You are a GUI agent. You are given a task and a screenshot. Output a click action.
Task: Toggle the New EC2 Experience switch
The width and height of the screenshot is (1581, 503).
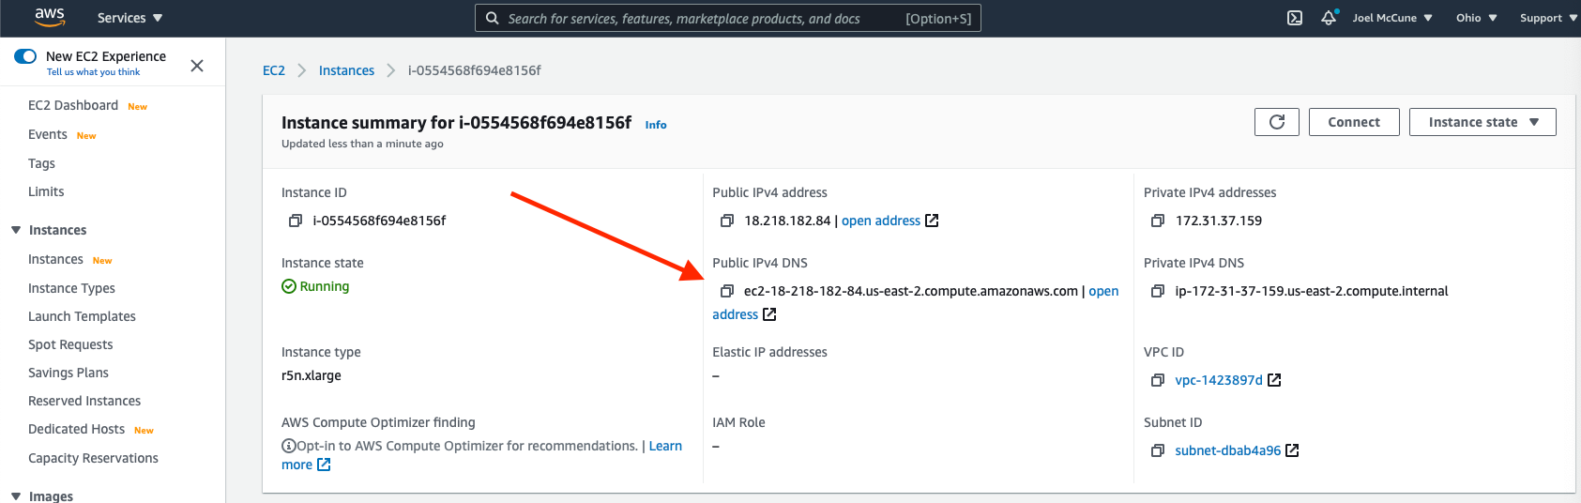[x=25, y=56]
